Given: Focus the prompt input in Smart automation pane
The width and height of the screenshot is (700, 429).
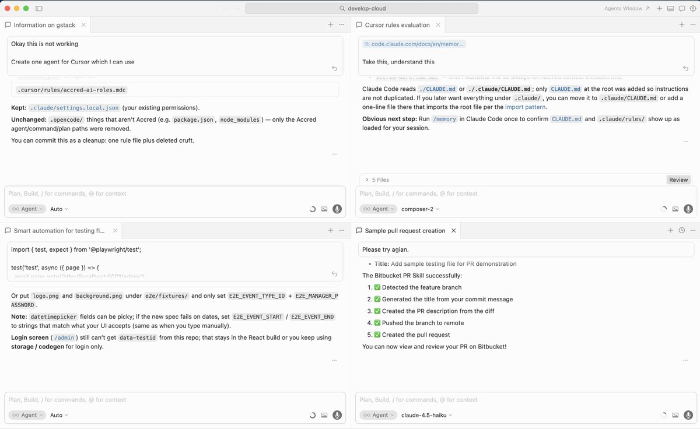Looking at the screenshot, I should coord(175,400).
